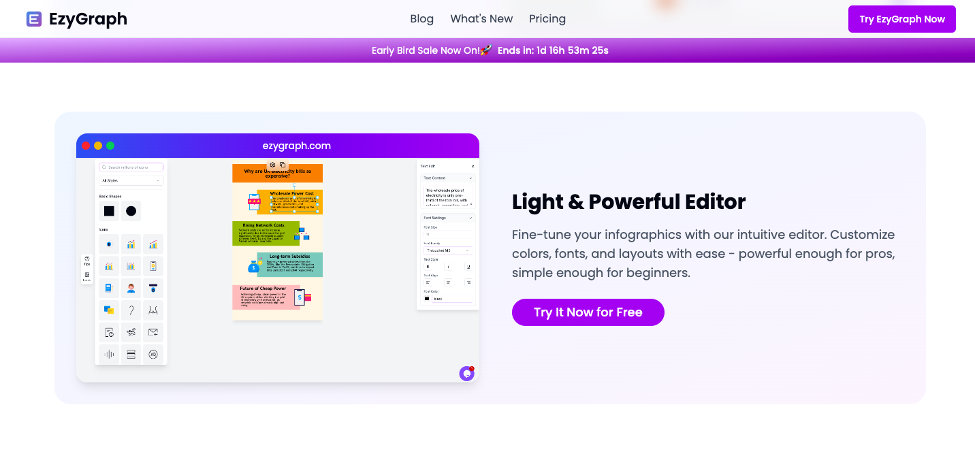Open the Icons sidebar button
Screen dimensions: 975x475
pyautogui.click(x=87, y=276)
